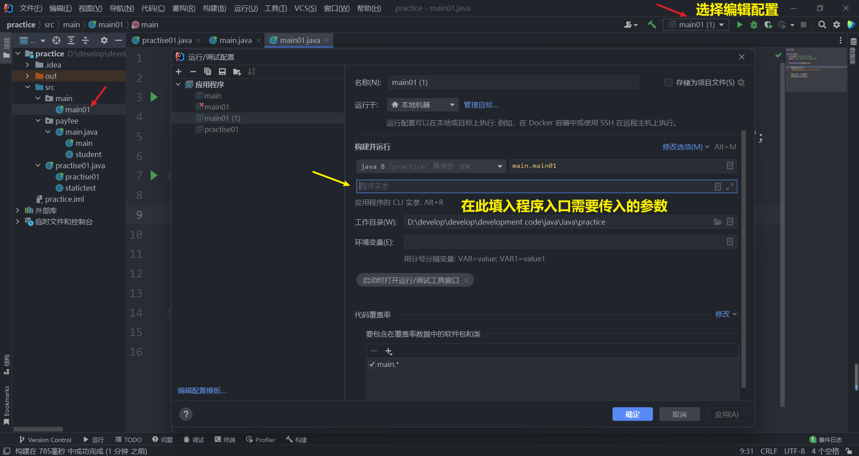
Task: Open the VCS menu
Action: 305,8
